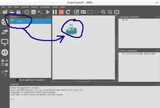Open the Help menu

63,7
